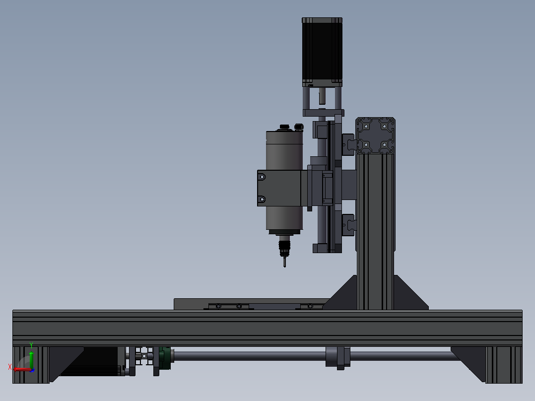Viewport: 535px width, 401px height.
Task: Select the long horizontal base extrusion beam
Action: pos(267,328)
